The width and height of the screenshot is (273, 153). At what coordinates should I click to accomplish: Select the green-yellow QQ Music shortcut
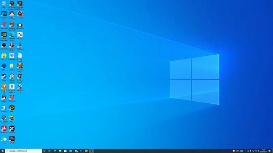click(x=4, y=56)
